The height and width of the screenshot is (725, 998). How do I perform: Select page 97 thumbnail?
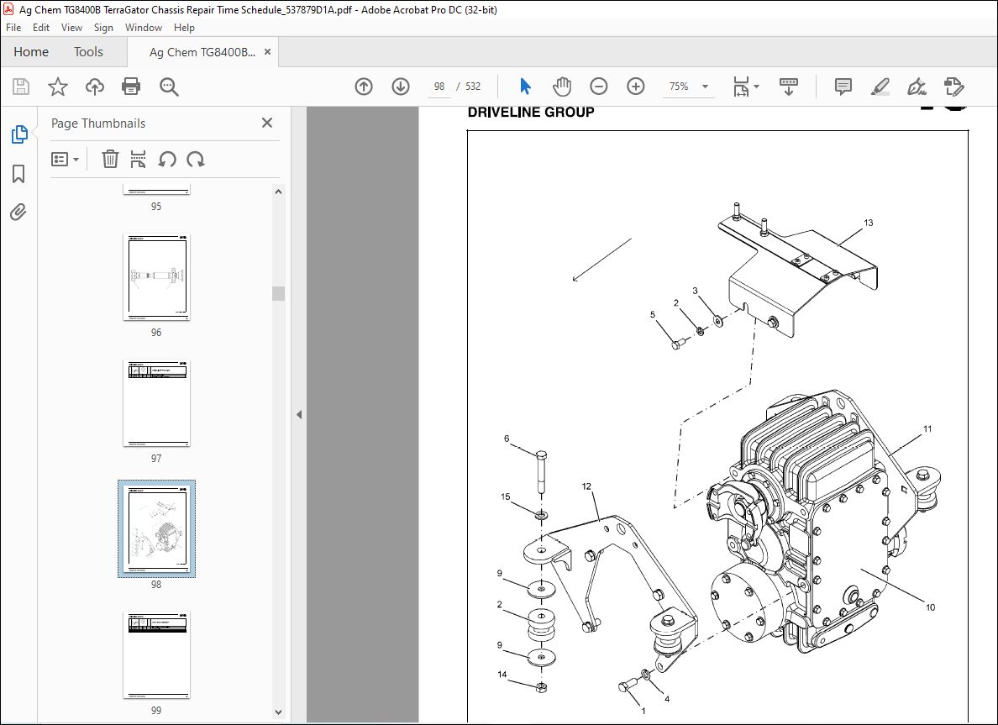pos(156,403)
